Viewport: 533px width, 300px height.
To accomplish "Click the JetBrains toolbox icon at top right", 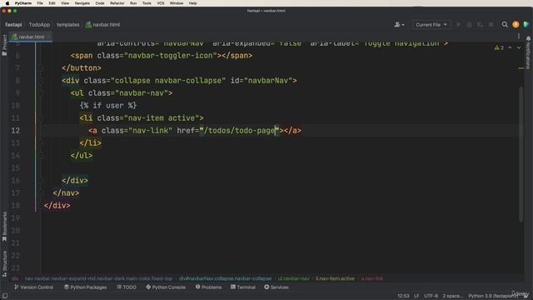I will point(526,24).
